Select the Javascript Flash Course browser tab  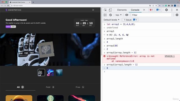point(20,2)
